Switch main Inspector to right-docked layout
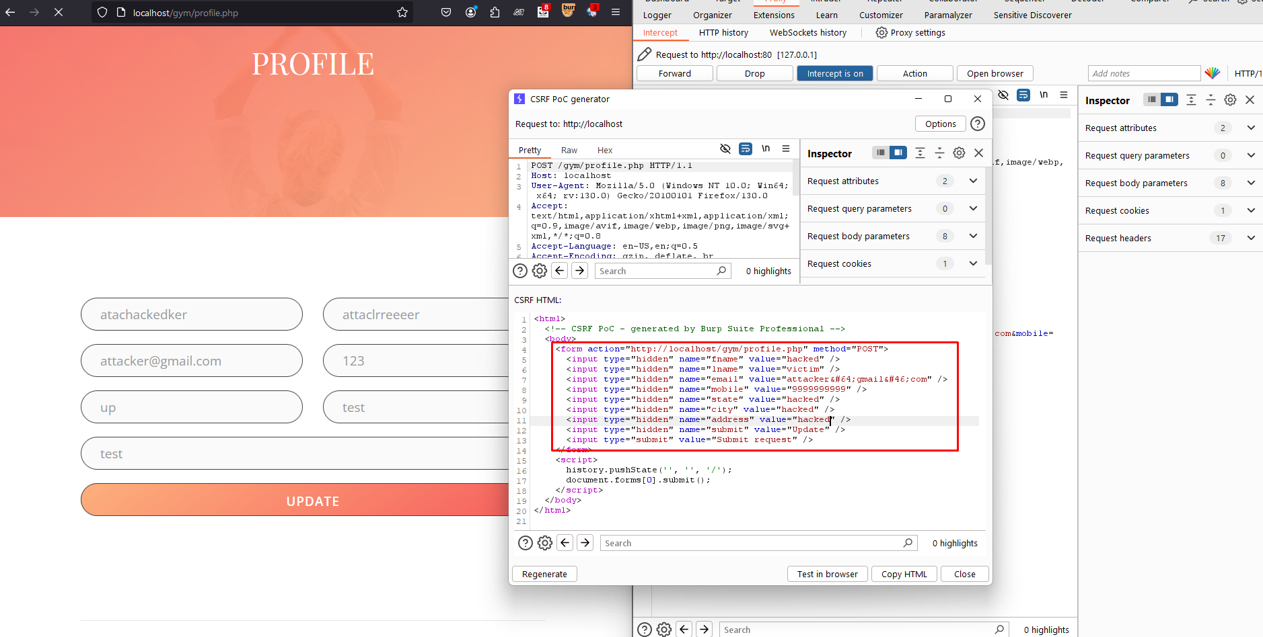1263x637 pixels. tap(1169, 99)
